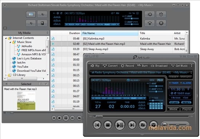Click the timer Set option
Viewport: 200px width, 139px height.
click(x=185, y=98)
